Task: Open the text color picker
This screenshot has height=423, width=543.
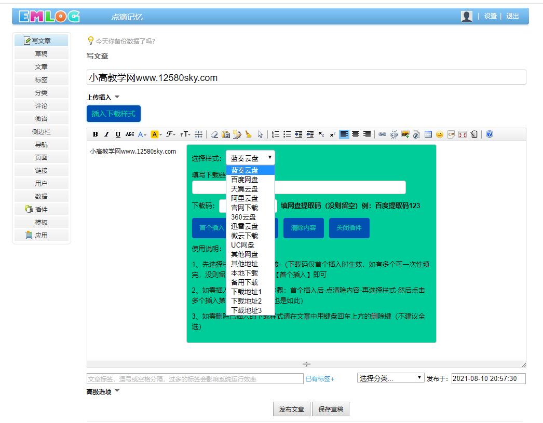Action: coord(142,134)
